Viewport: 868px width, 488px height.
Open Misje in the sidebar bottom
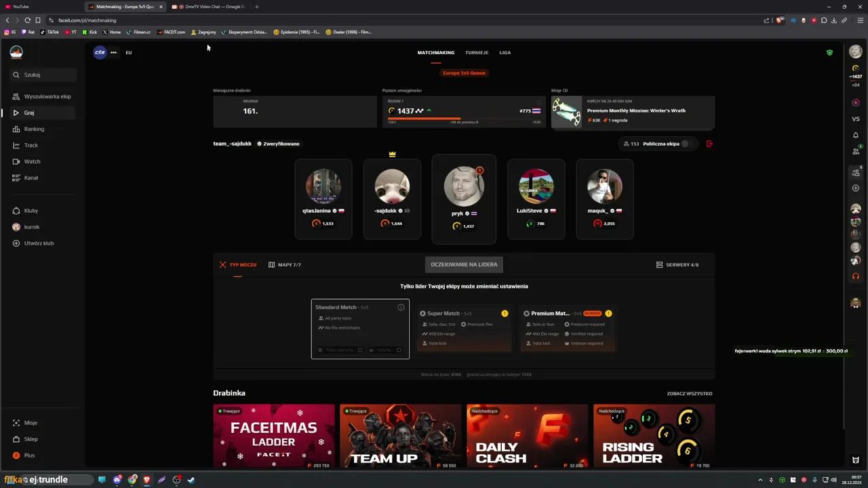42,423
